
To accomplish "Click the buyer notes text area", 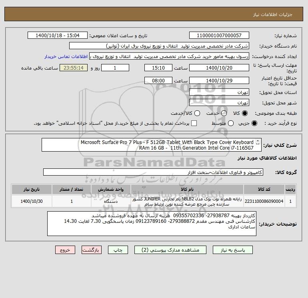I will 152,224.
